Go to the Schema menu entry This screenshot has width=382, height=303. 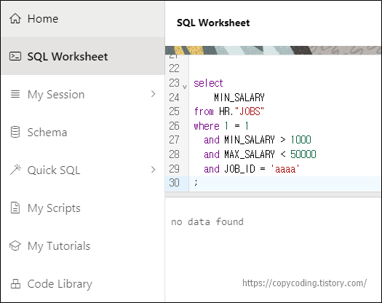tap(83, 132)
